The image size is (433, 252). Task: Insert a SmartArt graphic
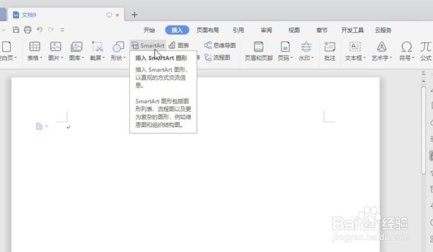point(148,45)
